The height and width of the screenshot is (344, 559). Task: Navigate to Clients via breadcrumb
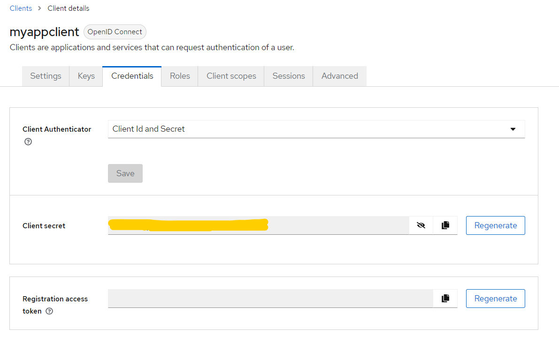point(21,8)
